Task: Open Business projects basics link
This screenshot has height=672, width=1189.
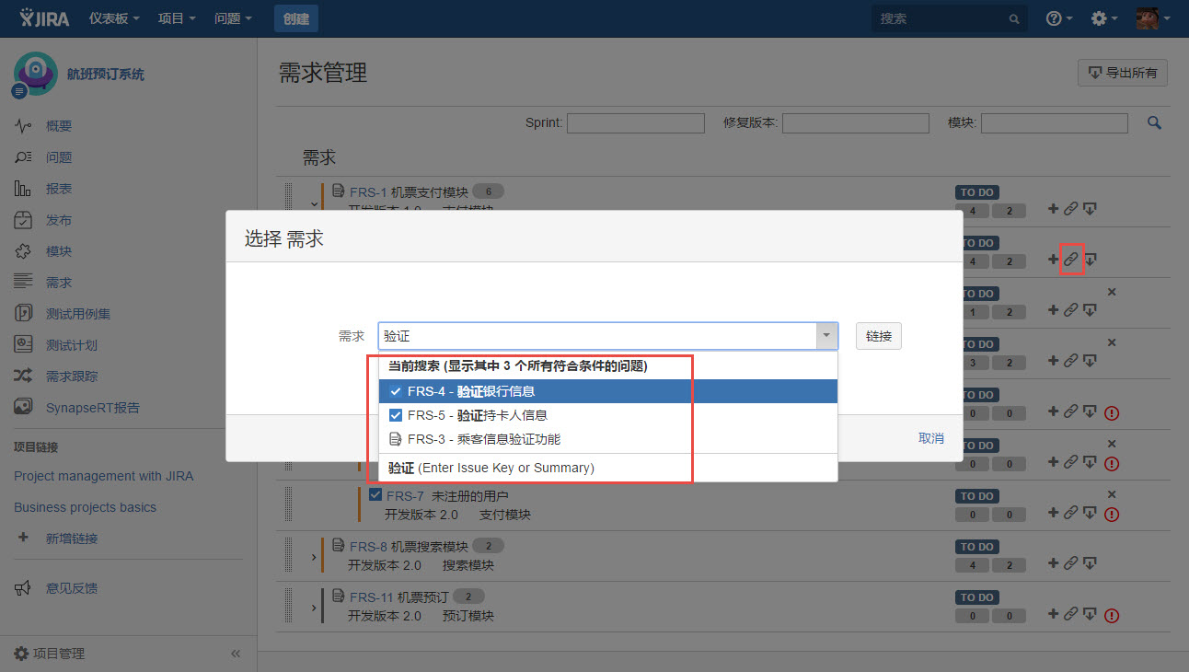Action: (x=85, y=507)
